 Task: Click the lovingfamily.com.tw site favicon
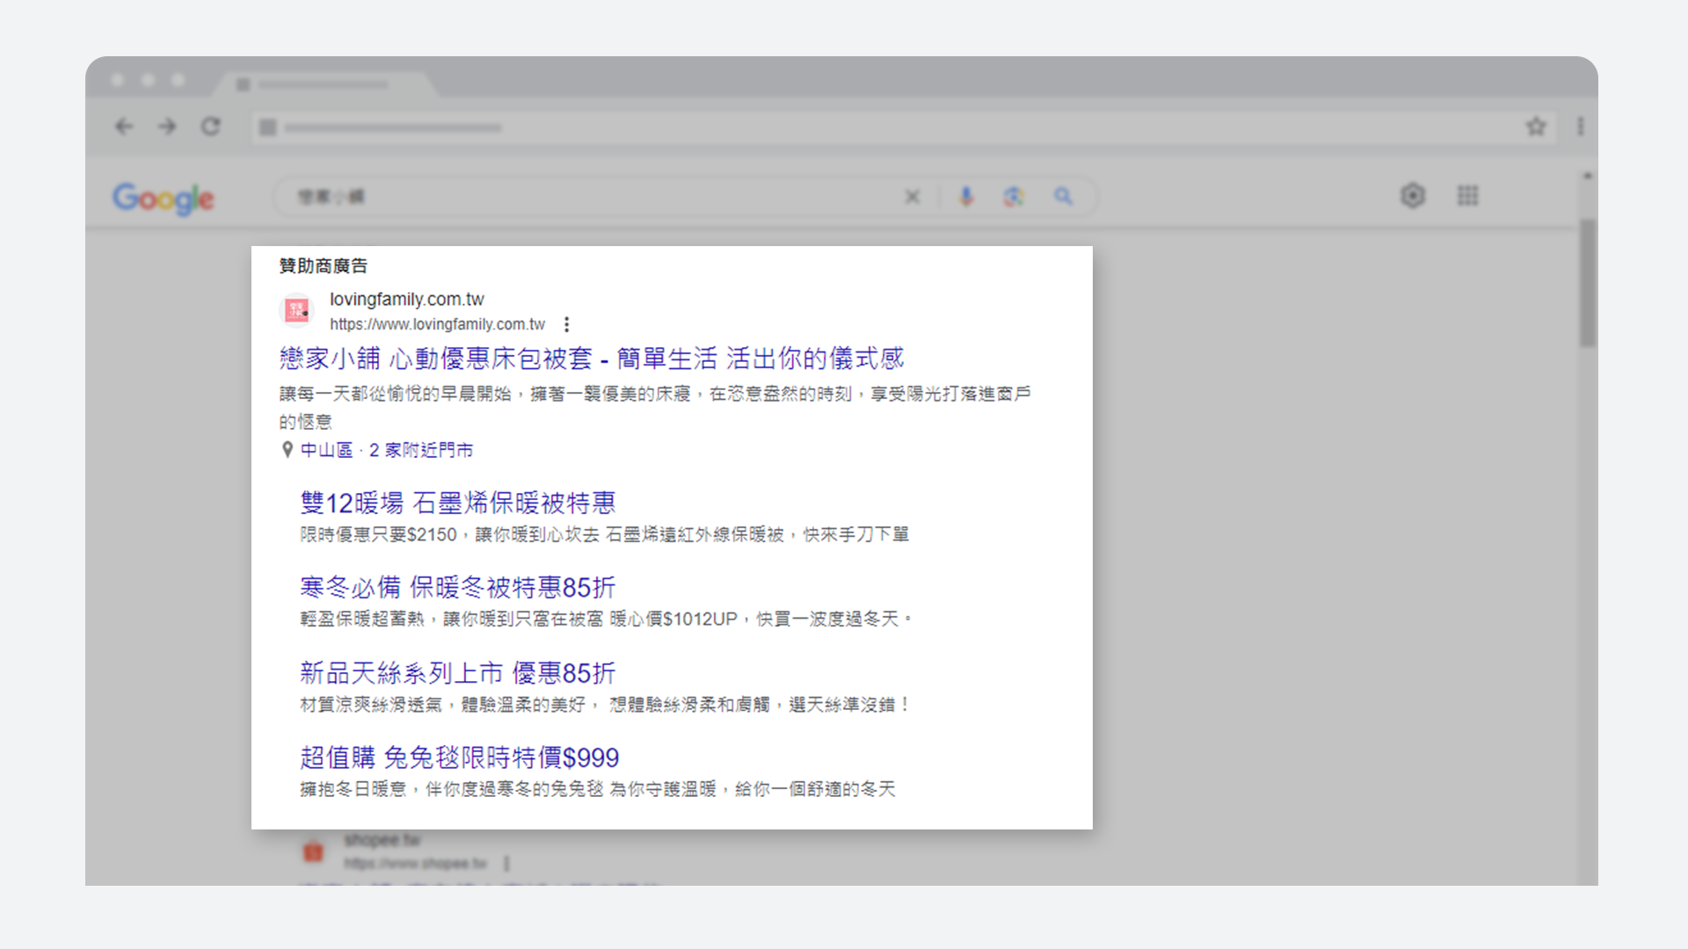point(295,310)
